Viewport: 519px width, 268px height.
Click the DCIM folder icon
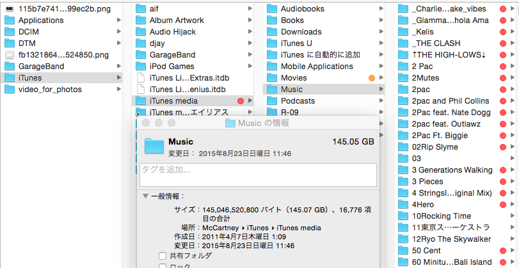[x=10, y=32]
